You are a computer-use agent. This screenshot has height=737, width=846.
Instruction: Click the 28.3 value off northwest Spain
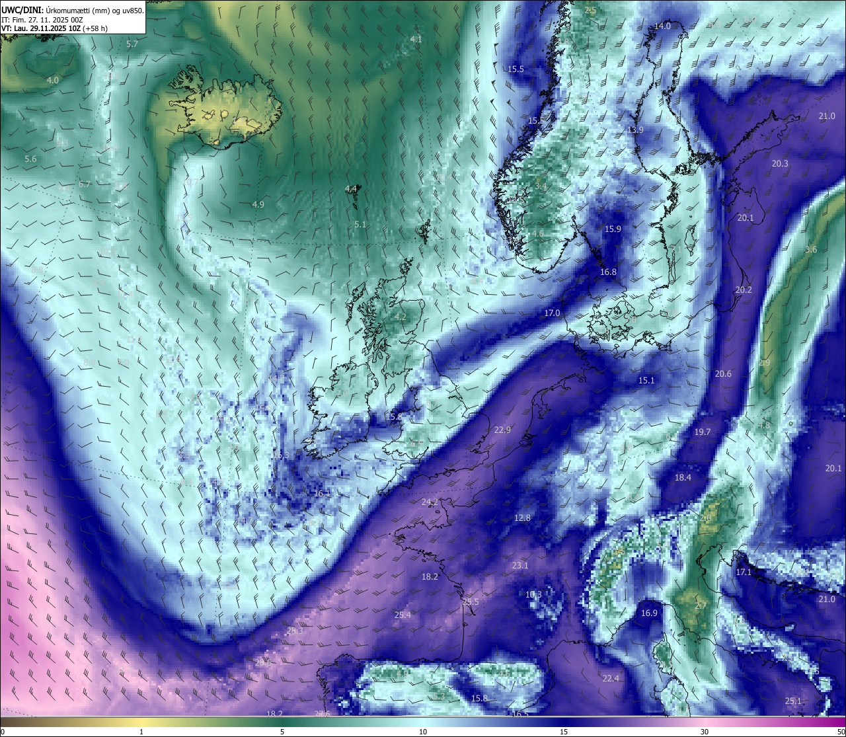(295, 631)
